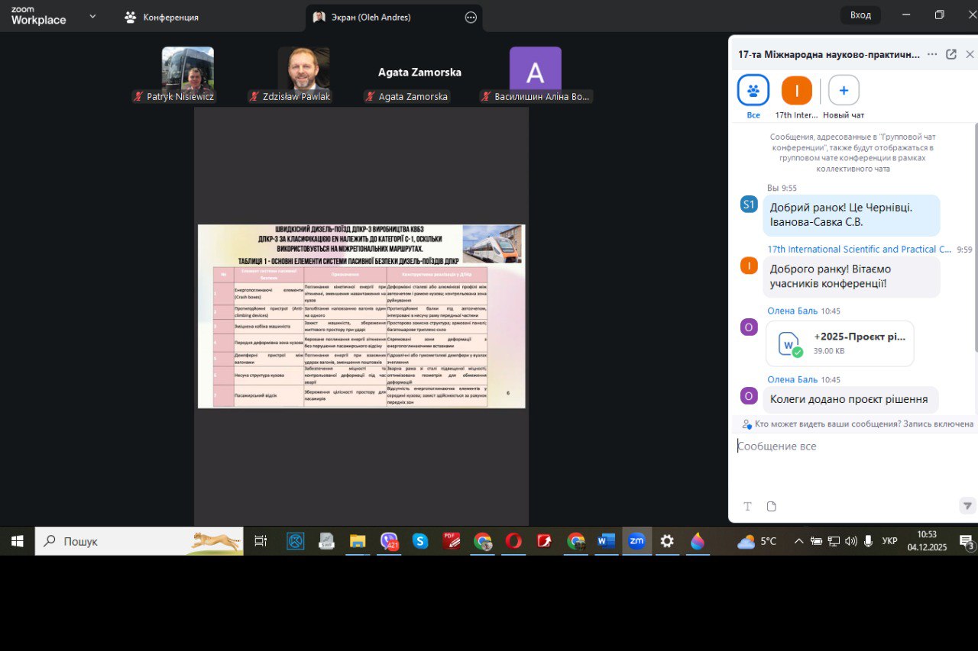Open chat panel more options menu

pos(931,54)
